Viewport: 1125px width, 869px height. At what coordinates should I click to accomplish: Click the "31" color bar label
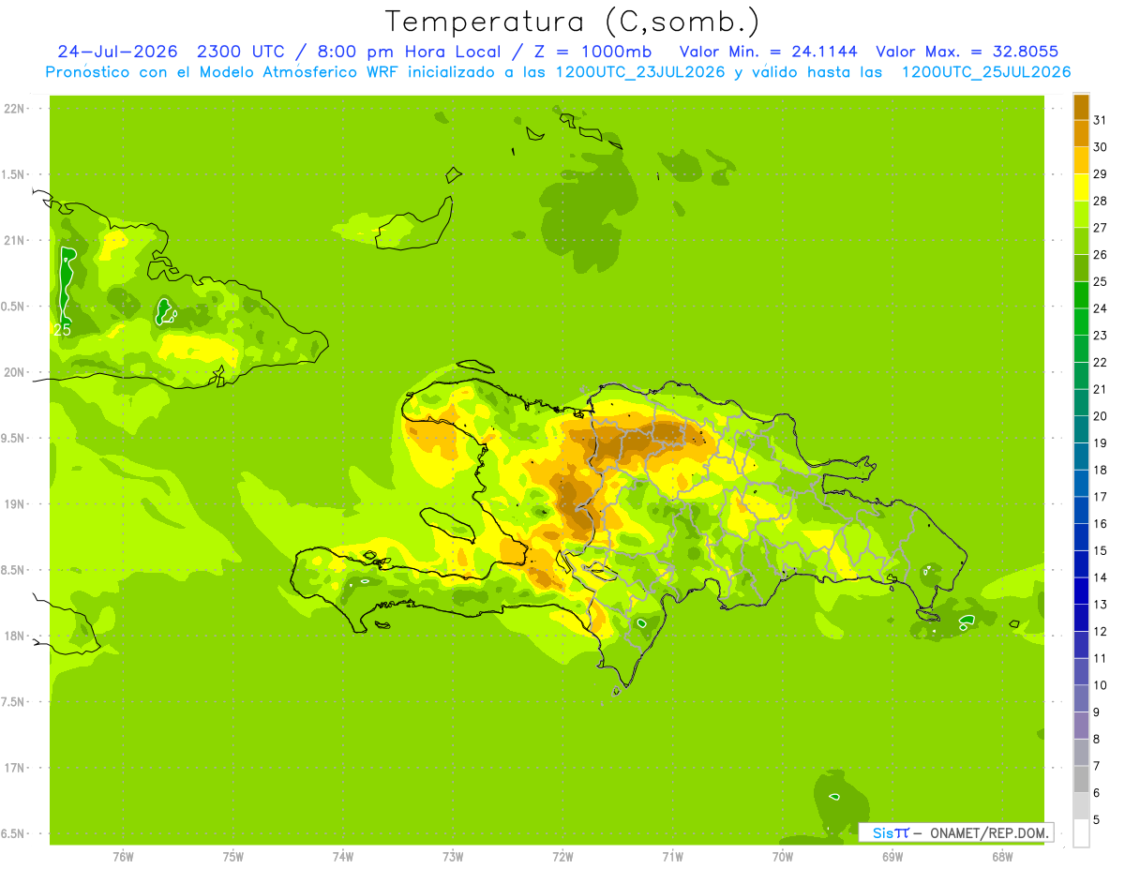[x=1100, y=120]
